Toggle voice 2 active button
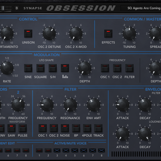Viewport: 161px width, 161px height. pyautogui.click(x=48, y=150)
